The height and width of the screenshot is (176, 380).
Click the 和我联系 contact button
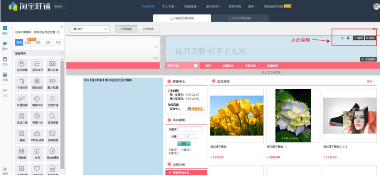coord(196,108)
